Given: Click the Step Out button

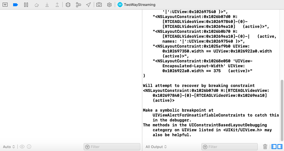Looking at the screenshot, I should point(57,5).
